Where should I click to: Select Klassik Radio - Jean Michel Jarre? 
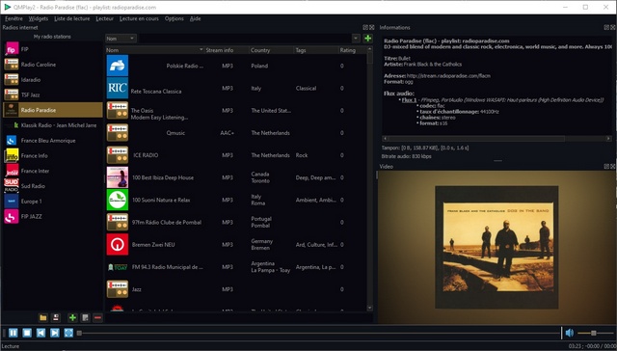[x=53, y=125]
